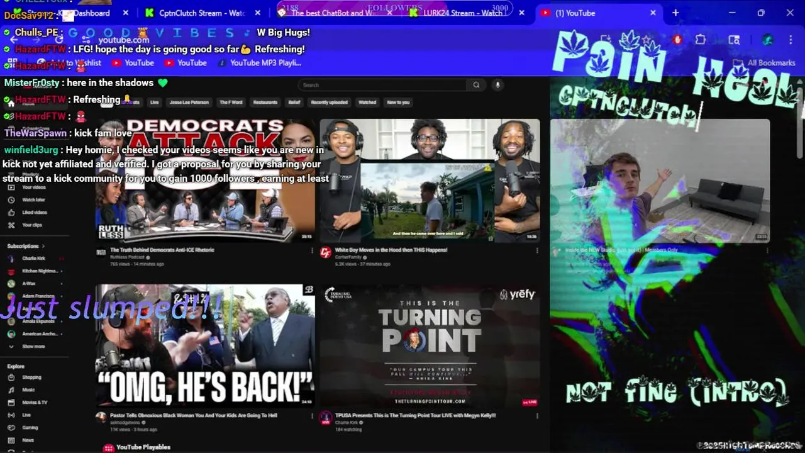Click the Charlie Kirk avatar under TPUSA video
The width and height of the screenshot is (805, 453).
[325, 418]
